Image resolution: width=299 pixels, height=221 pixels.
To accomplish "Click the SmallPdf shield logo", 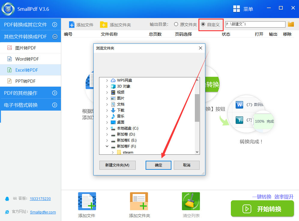I will (8, 9).
